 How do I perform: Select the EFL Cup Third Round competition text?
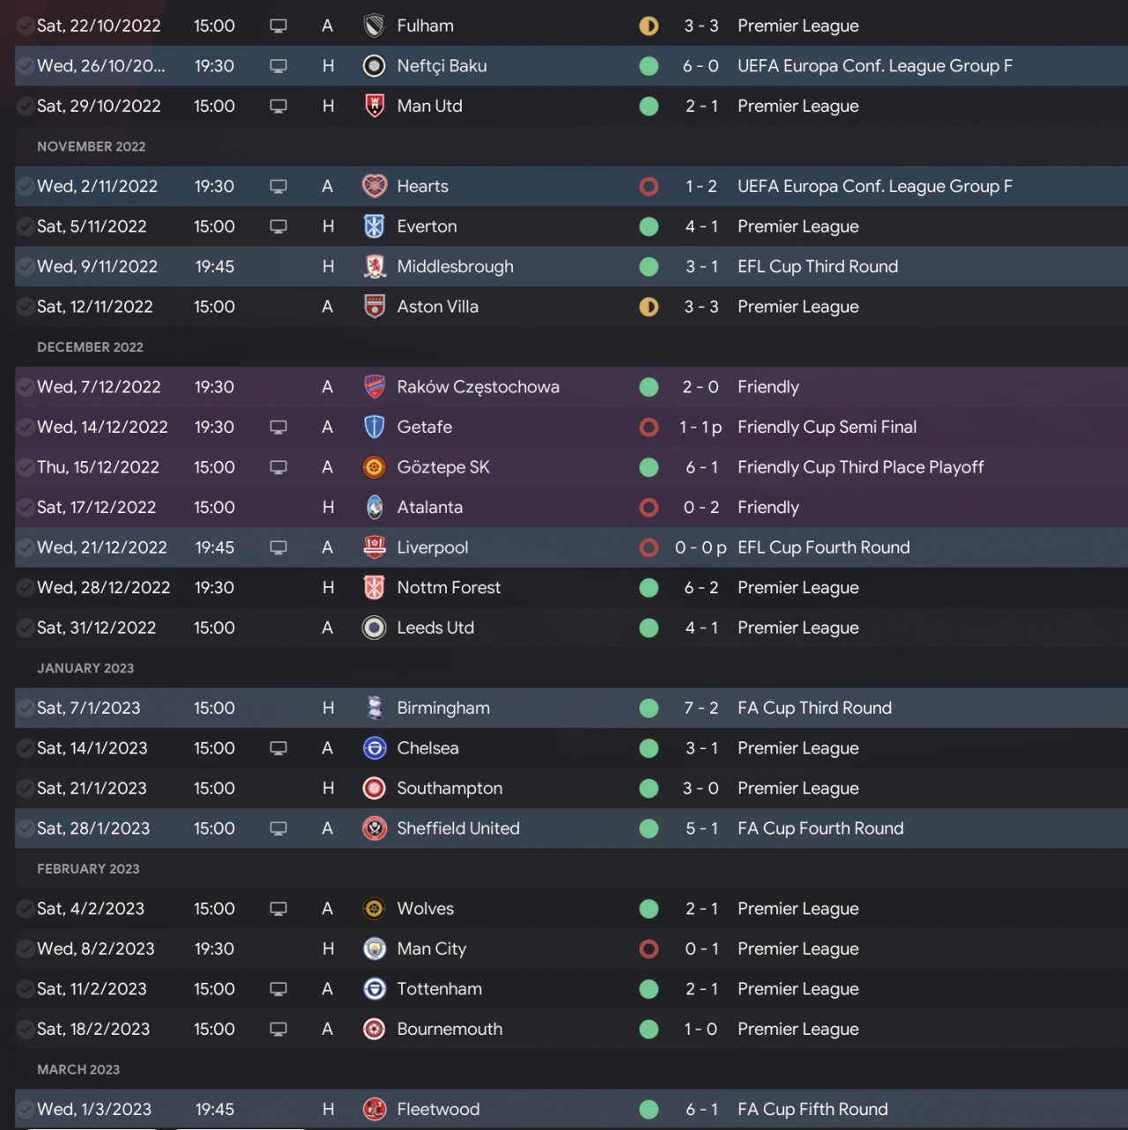818,267
